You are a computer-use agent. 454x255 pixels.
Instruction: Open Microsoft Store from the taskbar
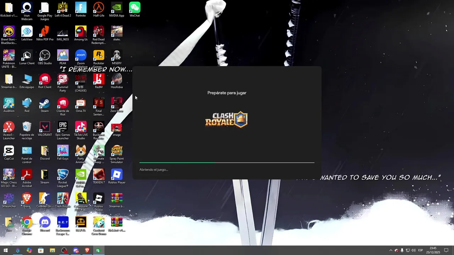41,250
